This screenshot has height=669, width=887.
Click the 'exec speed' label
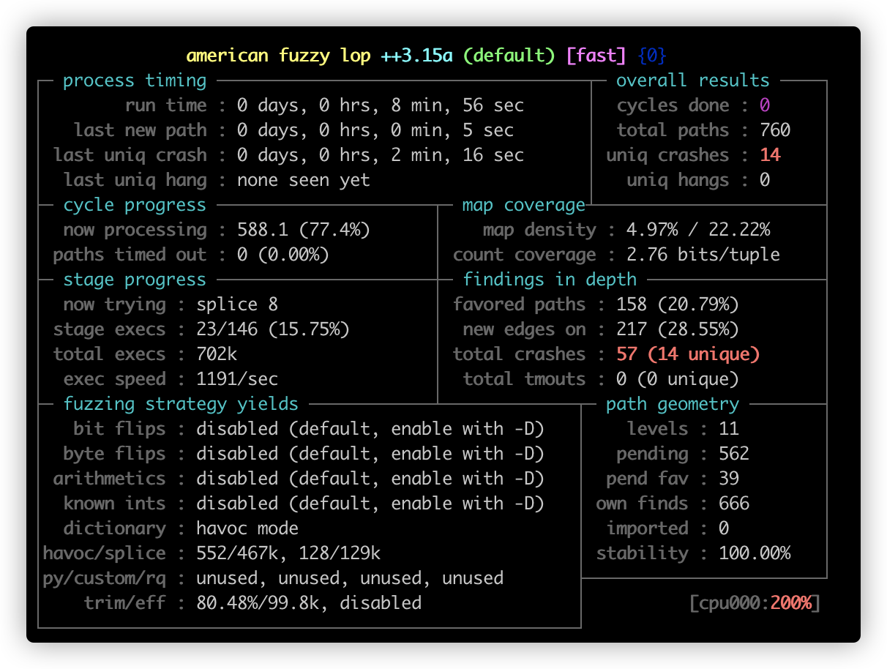point(115,379)
